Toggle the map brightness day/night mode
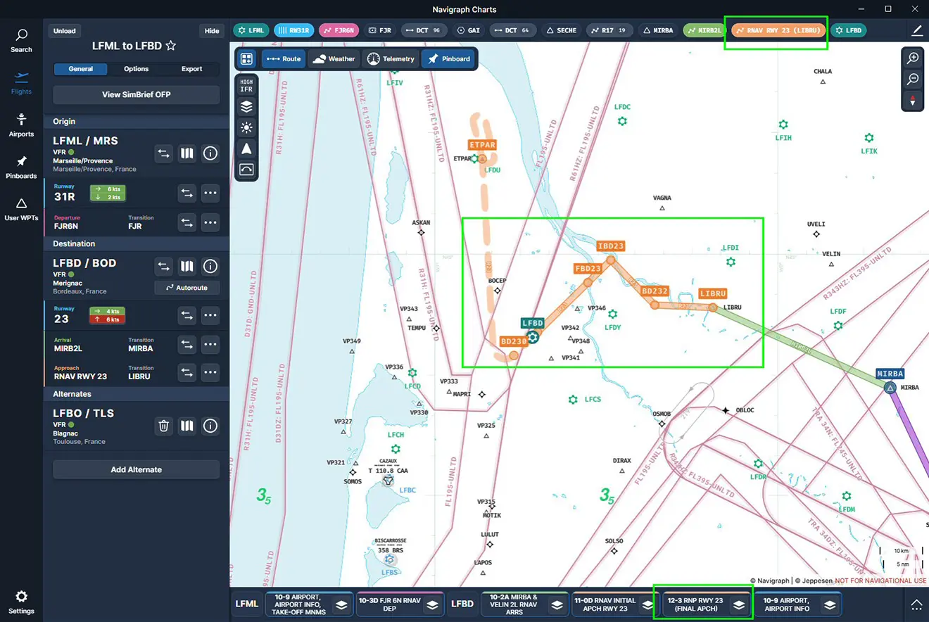Viewport: 929px width, 622px height. 246,127
